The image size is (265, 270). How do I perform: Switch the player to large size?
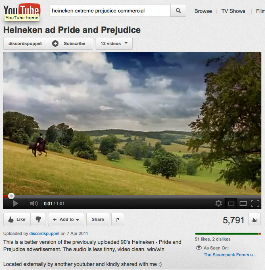(x=243, y=204)
